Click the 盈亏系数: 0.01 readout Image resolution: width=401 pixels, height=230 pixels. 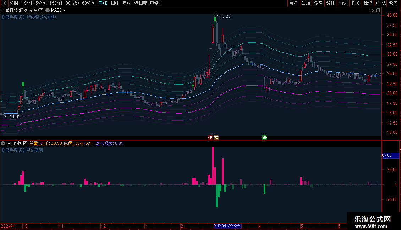point(109,143)
